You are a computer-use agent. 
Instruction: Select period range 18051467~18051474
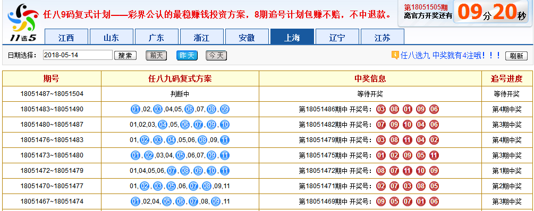pos(52,201)
